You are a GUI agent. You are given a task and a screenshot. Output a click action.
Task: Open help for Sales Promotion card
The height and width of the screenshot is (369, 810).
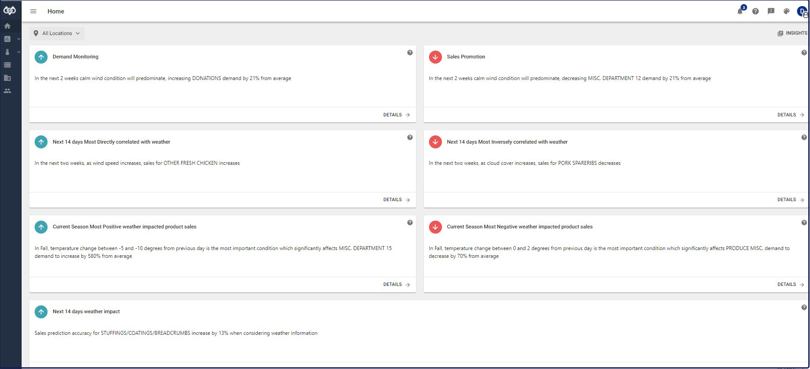click(x=804, y=53)
